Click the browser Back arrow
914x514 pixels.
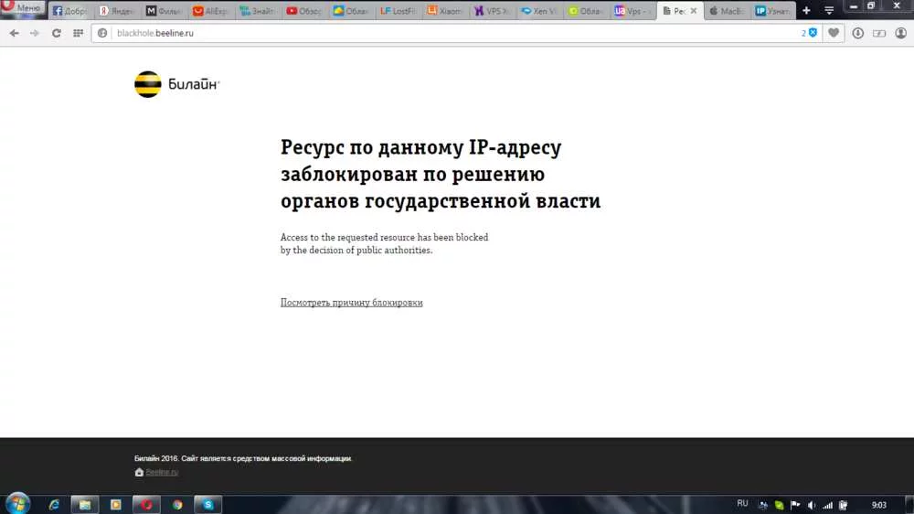(x=14, y=33)
